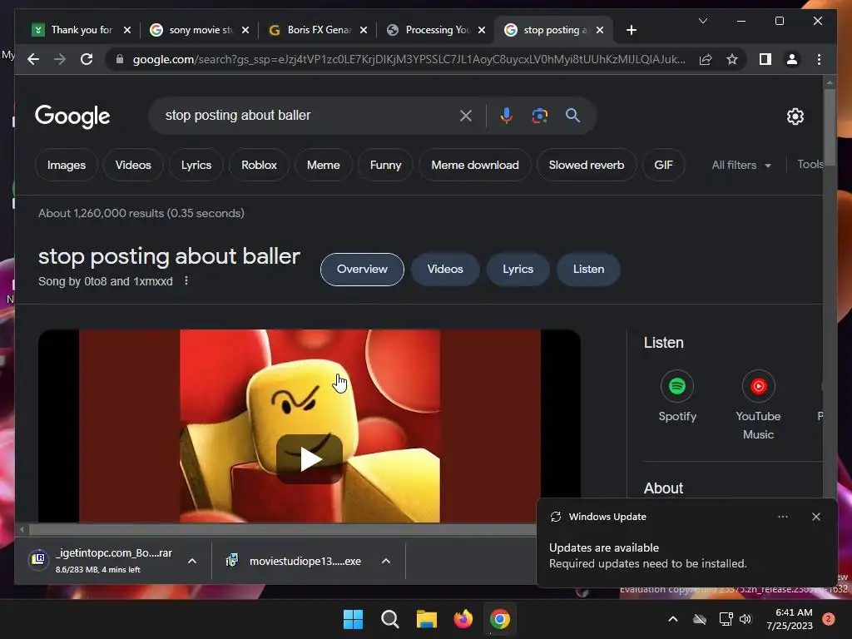Select the Listen chip

point(588,269)
